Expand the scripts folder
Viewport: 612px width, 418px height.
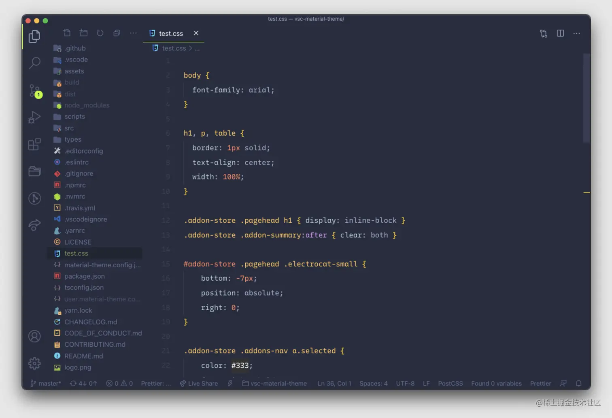(x=74, y=117)
